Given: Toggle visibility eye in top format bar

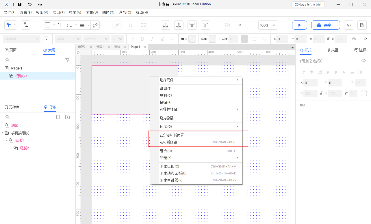Looking at the screenshot, I should pyautogui.click(x=354, y=39).
